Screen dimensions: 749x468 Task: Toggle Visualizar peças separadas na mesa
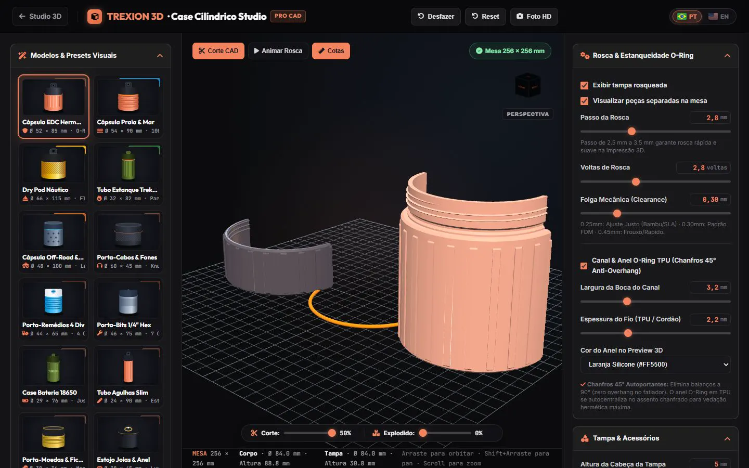(x=584, y=101)
